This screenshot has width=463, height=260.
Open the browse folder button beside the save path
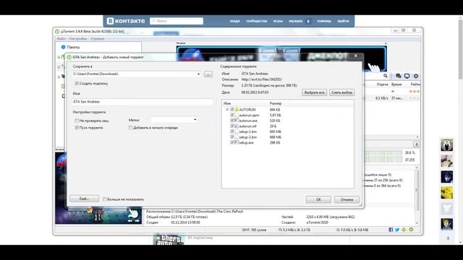208,74
